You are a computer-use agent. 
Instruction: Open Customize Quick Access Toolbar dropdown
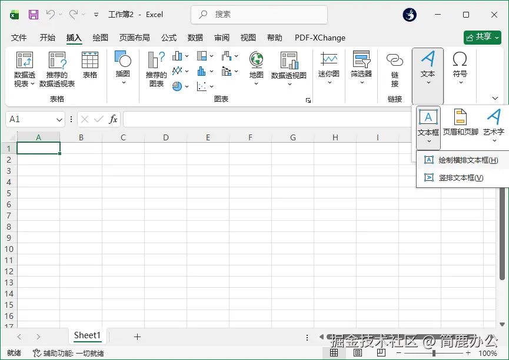click(x=96, y=15)
